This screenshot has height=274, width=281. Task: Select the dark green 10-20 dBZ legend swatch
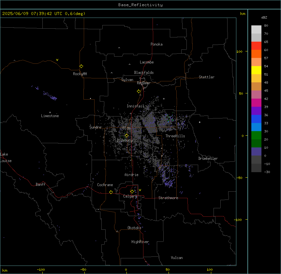[x=256, y=144]
